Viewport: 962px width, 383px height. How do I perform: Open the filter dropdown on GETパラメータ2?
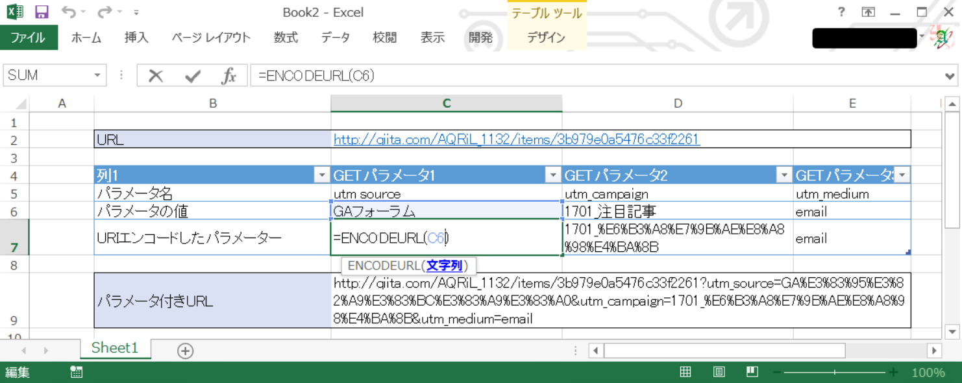click(x=784, y=175)
